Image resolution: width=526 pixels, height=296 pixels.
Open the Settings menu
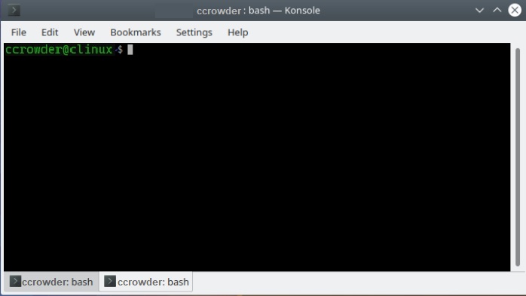tap(194, 32)
